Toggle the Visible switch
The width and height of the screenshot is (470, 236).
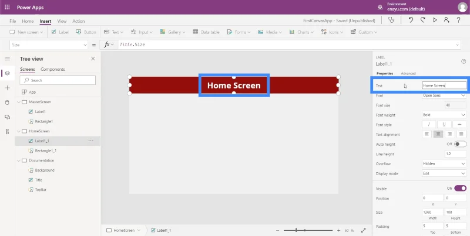(x=460, y=189)
